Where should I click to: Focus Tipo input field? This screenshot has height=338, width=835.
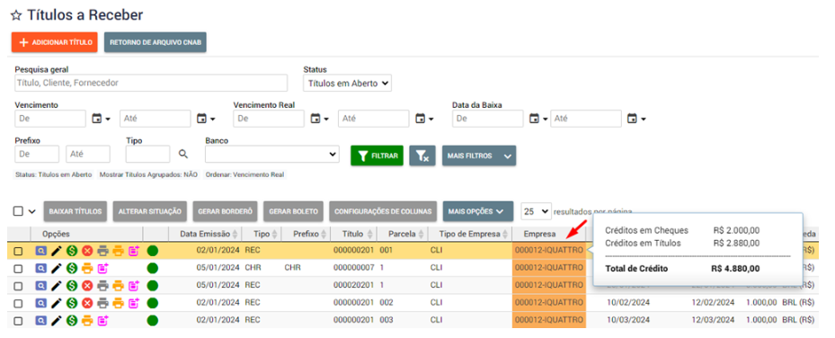click(x=148, y=155)
